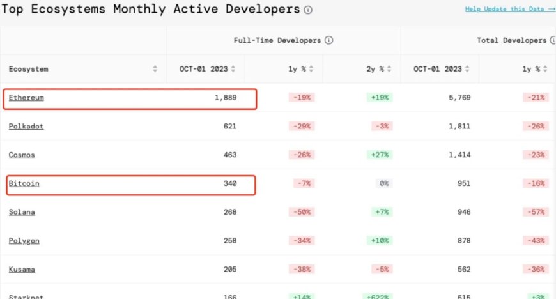Click Polygon 2y +10% badge
This screenshot has width=556, height=299.
[x=380, y=241]
